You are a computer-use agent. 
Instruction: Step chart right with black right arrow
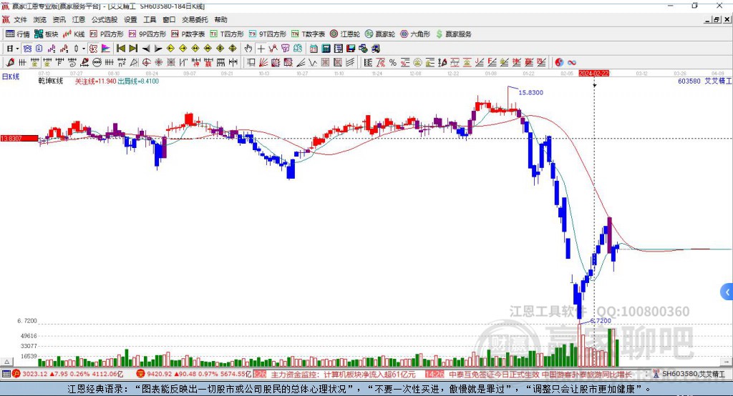(x=158, y=49)
